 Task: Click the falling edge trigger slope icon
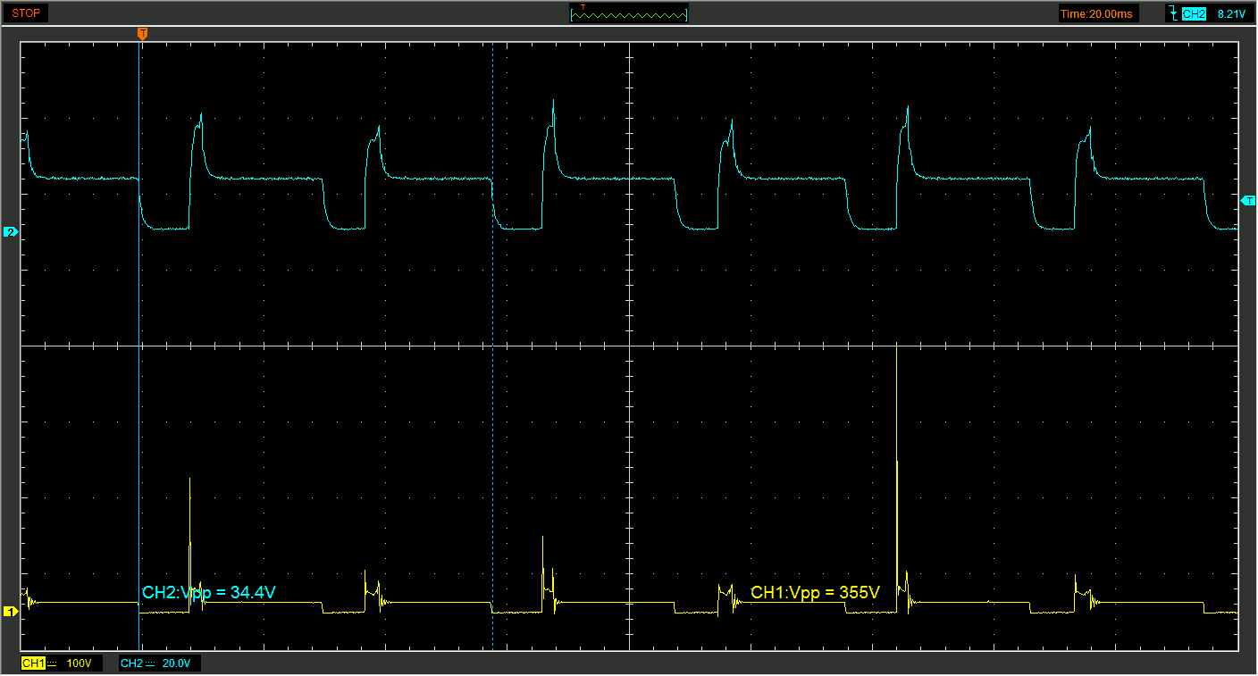[x=1172, y=13]
